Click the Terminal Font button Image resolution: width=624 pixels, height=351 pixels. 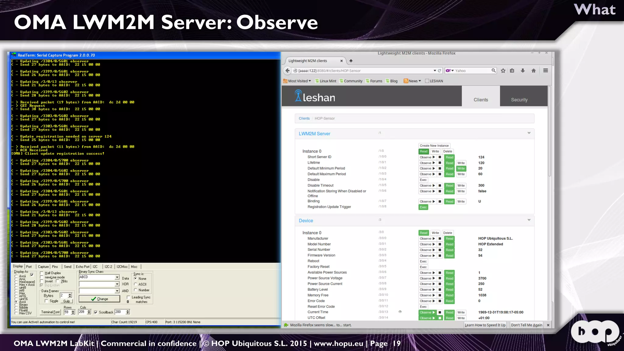pos(50,312)
